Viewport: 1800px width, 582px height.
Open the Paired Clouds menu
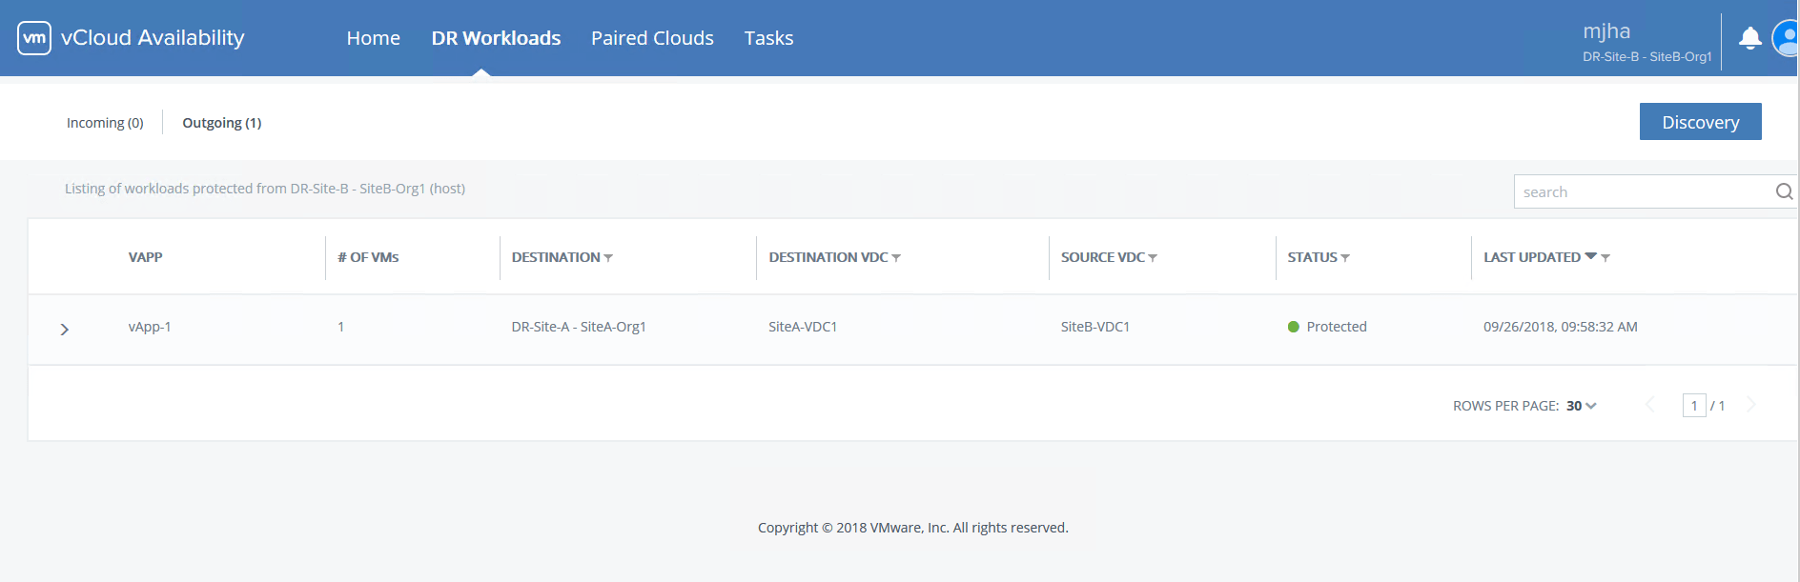pyautogui.click(x=652, y=38)
